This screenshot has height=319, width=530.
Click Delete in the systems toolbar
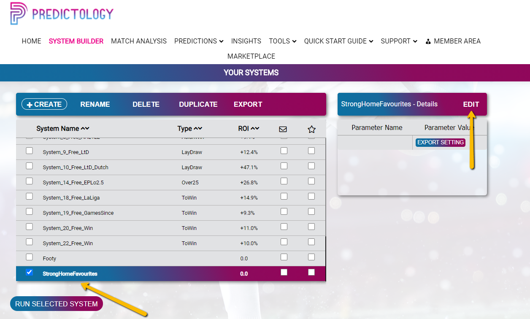click(146, 105)
